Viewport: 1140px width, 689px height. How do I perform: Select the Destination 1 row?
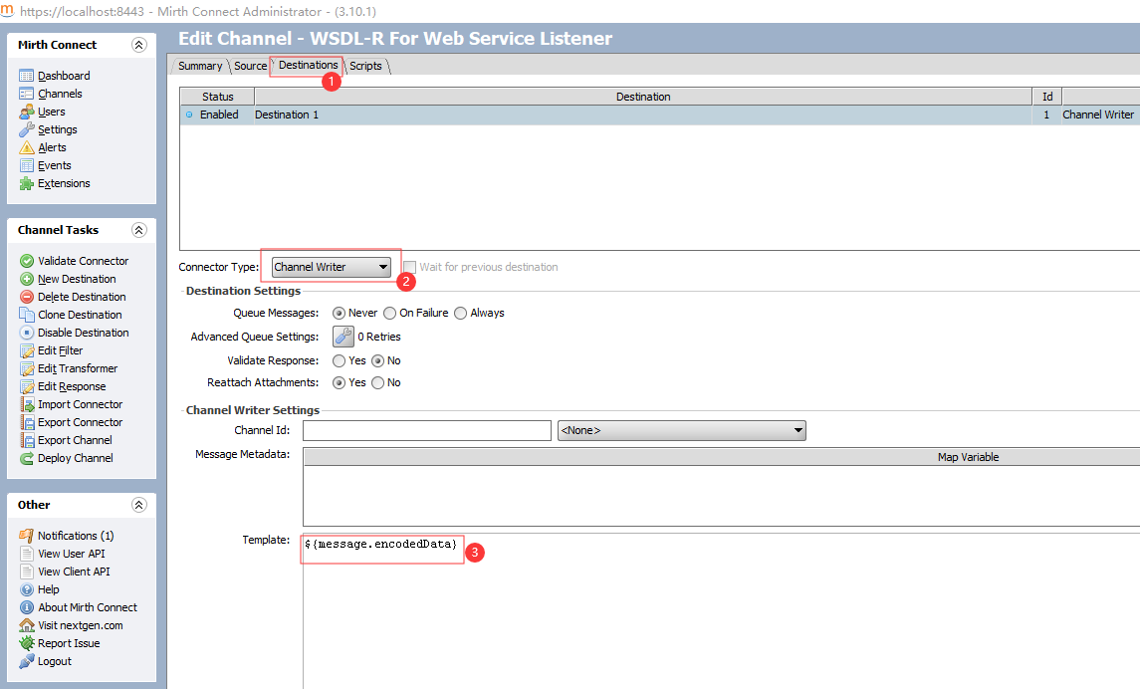(x=660, y=115)
